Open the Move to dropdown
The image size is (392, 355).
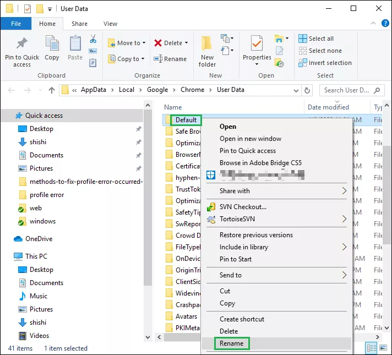click(x=127, y=43)
